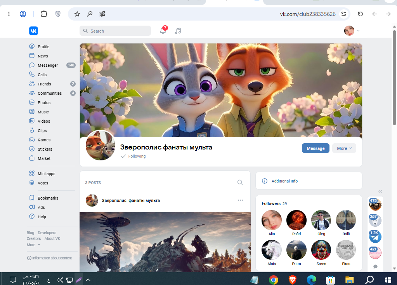Open Bookmarks in the sidebar
This screenshot has height=285, width=397.
(x=48, y=198)
